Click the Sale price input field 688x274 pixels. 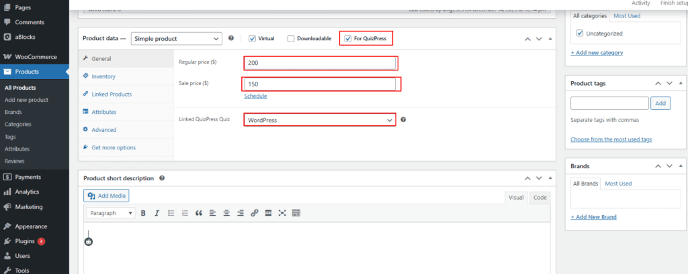320,84
